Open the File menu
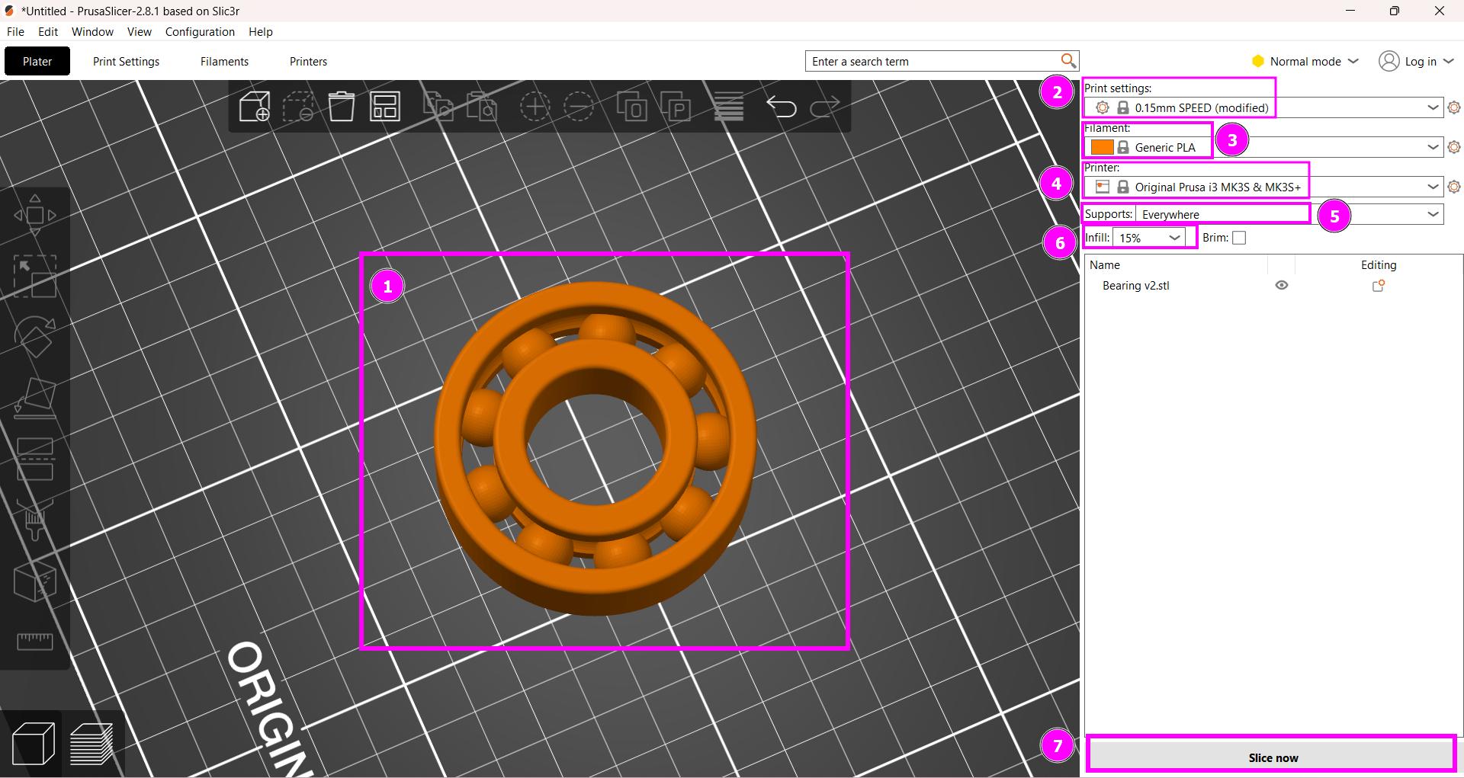Viewport: 1464px width, 778px height. tap(15, 31)
